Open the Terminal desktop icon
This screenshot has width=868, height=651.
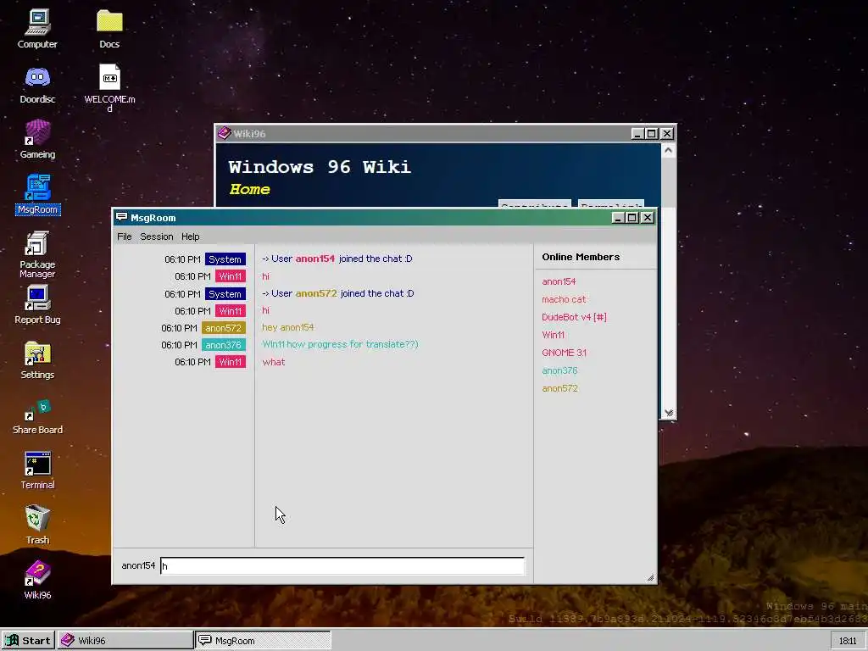37,470
